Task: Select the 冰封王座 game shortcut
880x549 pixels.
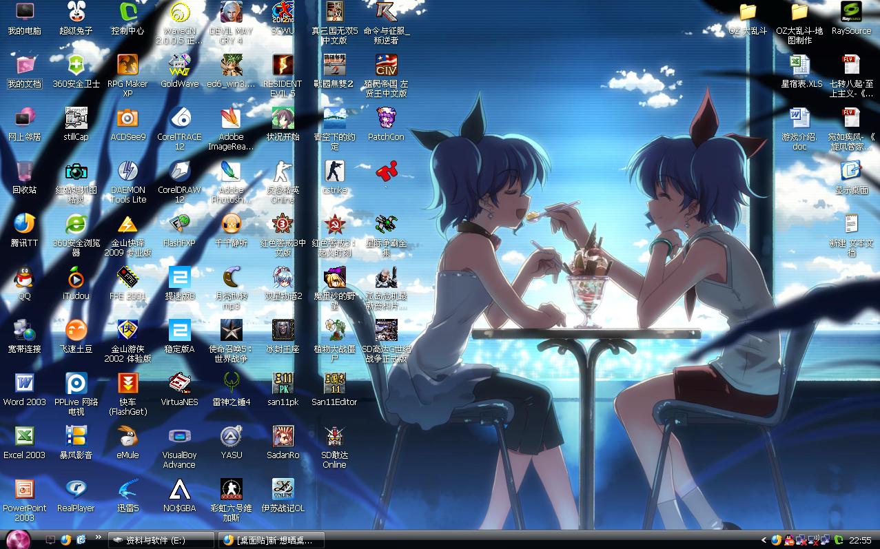Action: [x=283, y=336]
